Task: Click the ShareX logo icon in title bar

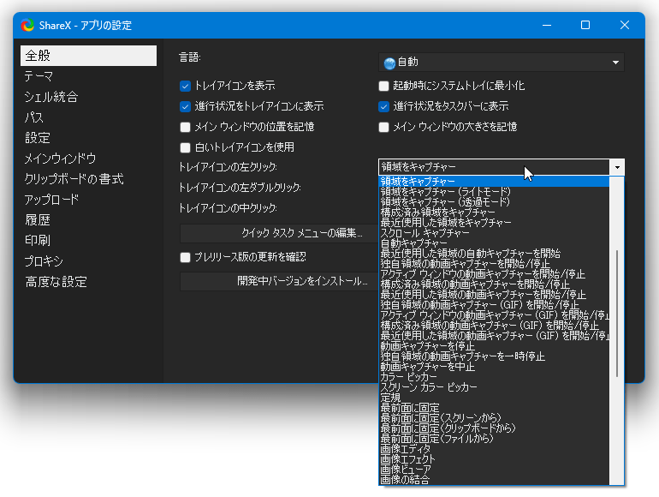Action: click(27, 25)
